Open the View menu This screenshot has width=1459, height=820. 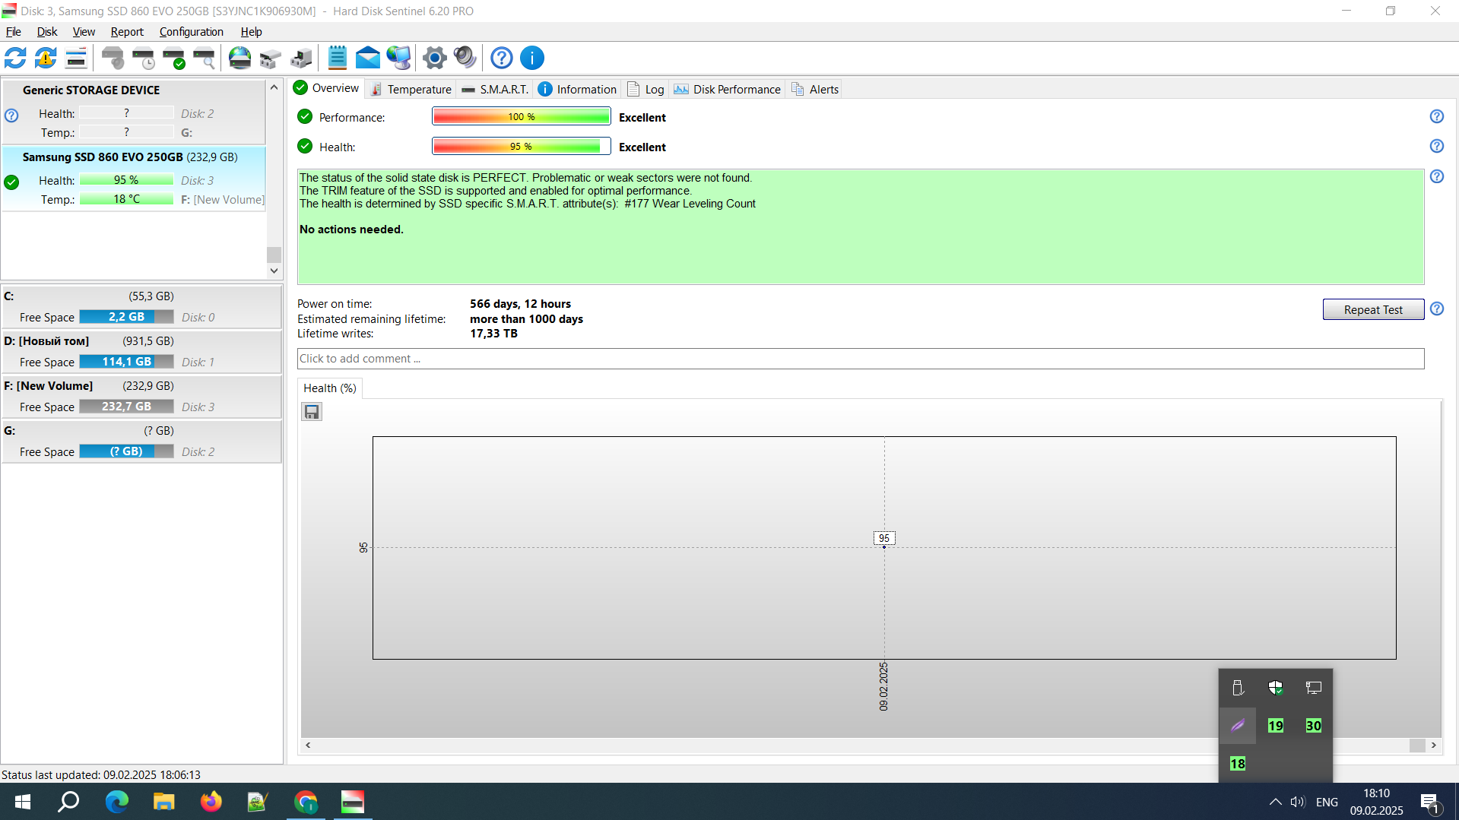click(x=84, y=32)
